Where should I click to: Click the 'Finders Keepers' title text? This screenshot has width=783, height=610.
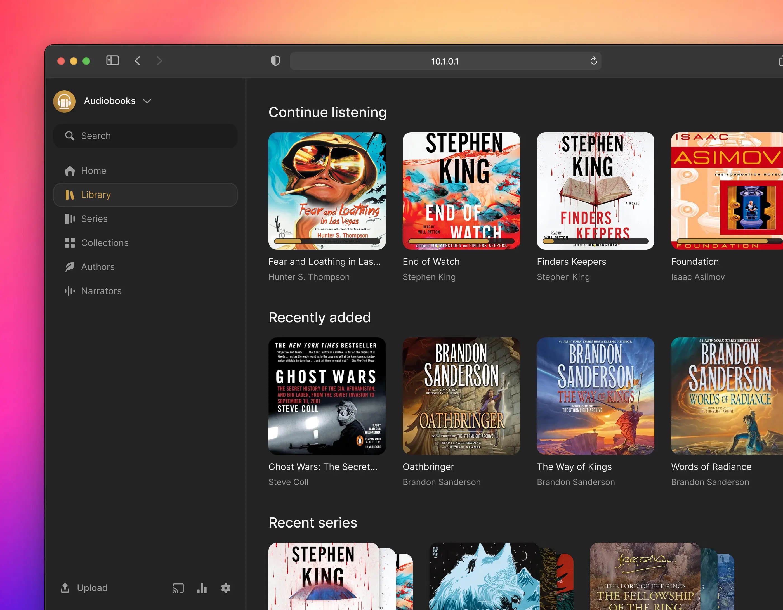click(x=572, y=262)
